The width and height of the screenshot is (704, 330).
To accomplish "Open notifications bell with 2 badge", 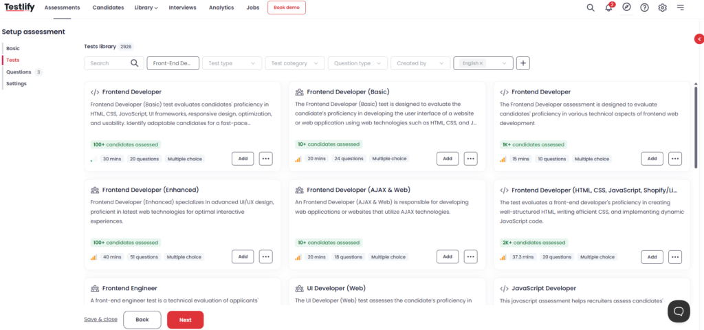I will 609,8.
